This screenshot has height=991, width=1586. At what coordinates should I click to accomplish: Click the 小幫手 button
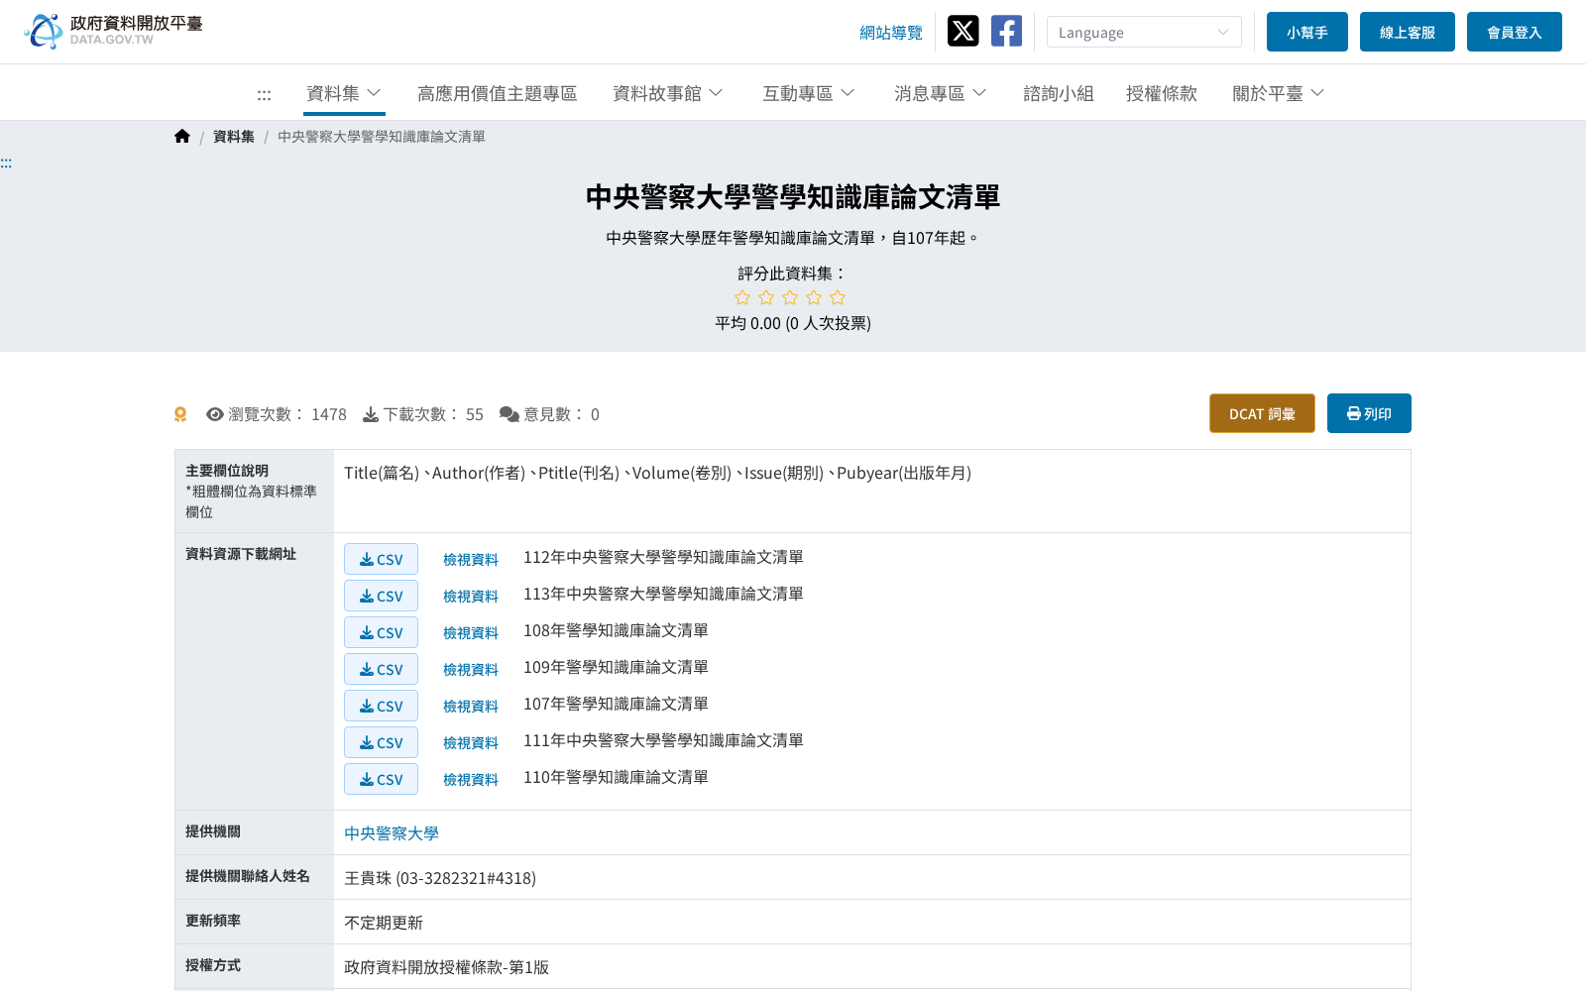coord(1307,32)
